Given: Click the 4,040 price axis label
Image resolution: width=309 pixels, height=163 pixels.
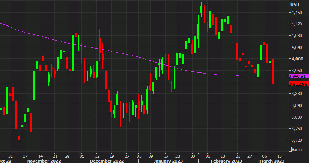Looking at the screenshot, I should (297, 47).
